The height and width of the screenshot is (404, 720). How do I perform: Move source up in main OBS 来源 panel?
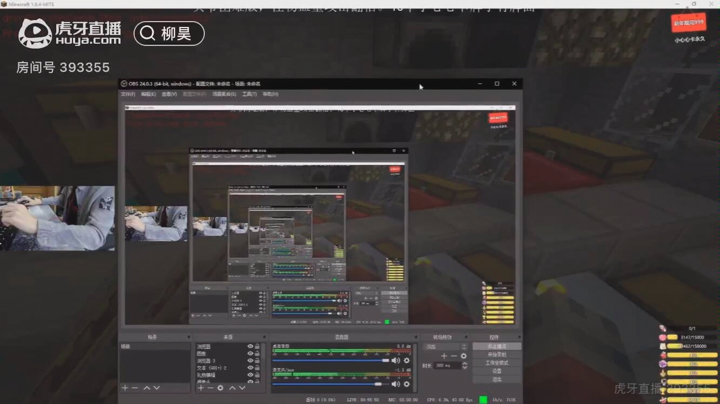[232, 388]
